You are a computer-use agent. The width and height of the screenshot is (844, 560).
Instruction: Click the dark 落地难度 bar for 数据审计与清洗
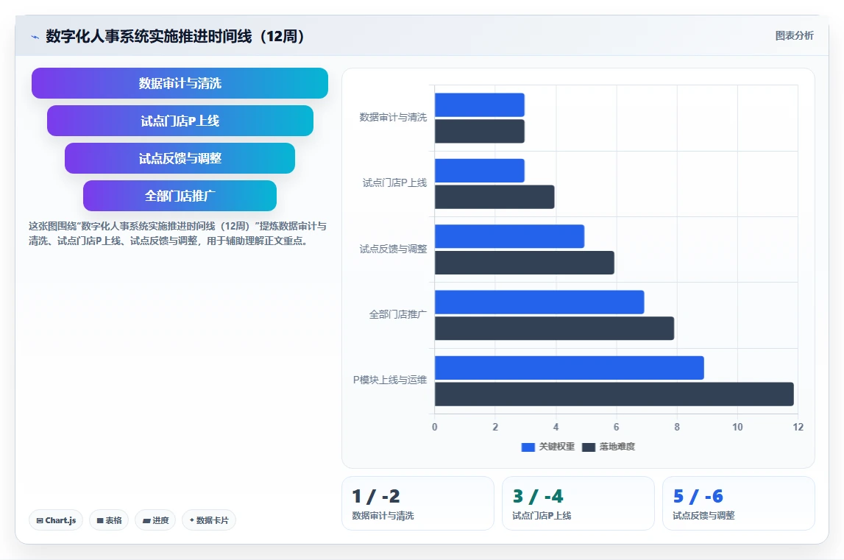(480, 132)
